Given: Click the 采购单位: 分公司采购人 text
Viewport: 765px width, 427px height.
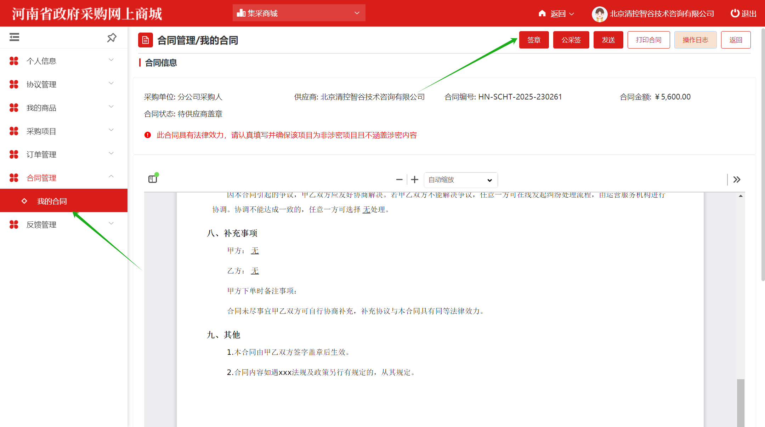Looking at the screenshot, I should click(183, 97).
